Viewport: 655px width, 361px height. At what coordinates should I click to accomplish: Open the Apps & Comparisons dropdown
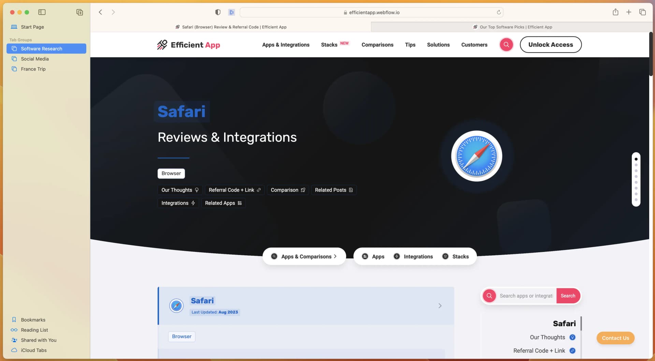(304, 256)
